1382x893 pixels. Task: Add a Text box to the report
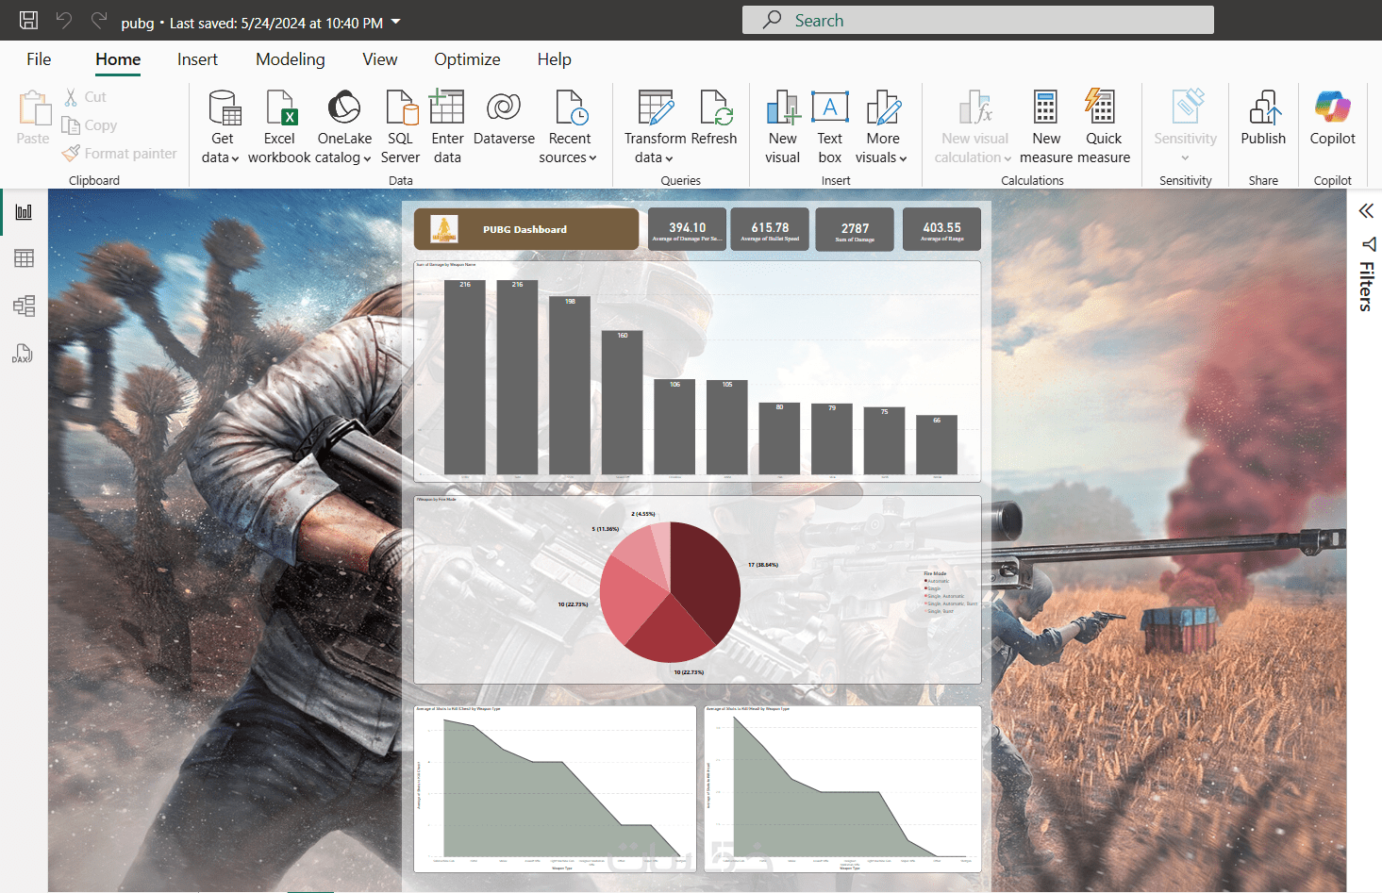click(x=830, y=127)
